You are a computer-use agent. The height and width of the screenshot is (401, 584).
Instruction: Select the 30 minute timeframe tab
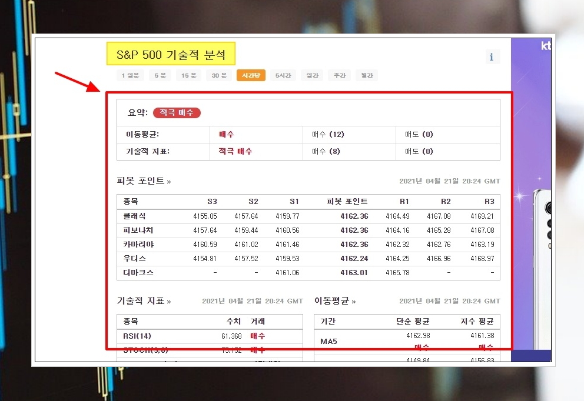219,75
